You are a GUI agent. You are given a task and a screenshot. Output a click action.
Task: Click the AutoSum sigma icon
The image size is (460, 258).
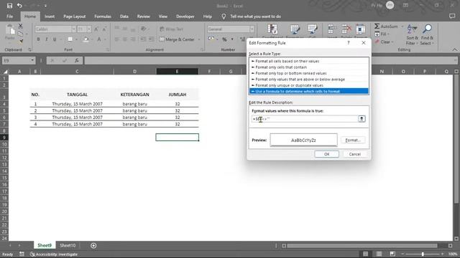coord(377,27)
